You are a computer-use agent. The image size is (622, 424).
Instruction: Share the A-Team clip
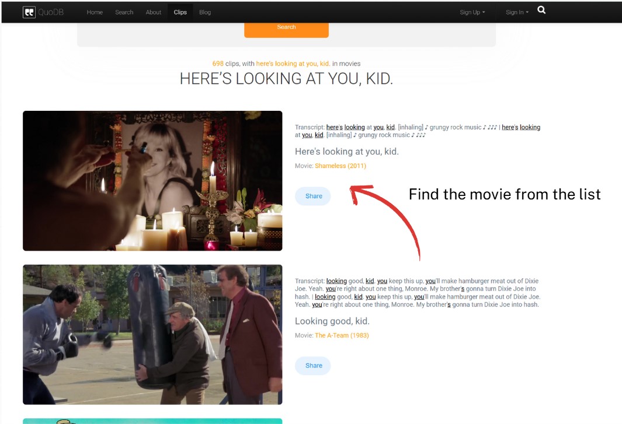313,366
